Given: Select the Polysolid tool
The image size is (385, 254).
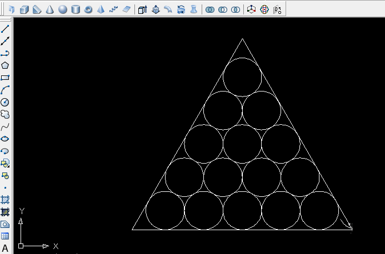Looking at the screenshot, I should (x=12, y=9).
